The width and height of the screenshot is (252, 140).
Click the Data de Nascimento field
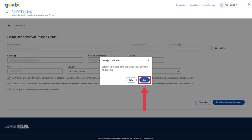94,60
